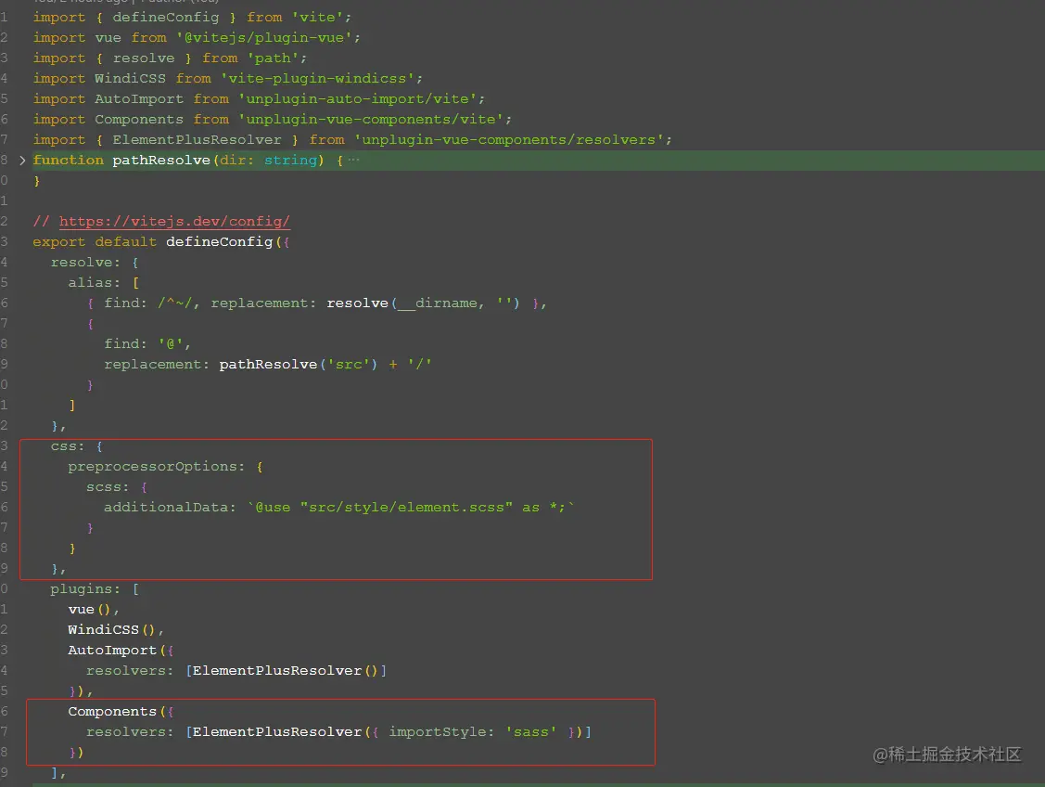Click the 'unplugin-vue-components/vite' import string
1045x787 pixels.
click(371, 120)
